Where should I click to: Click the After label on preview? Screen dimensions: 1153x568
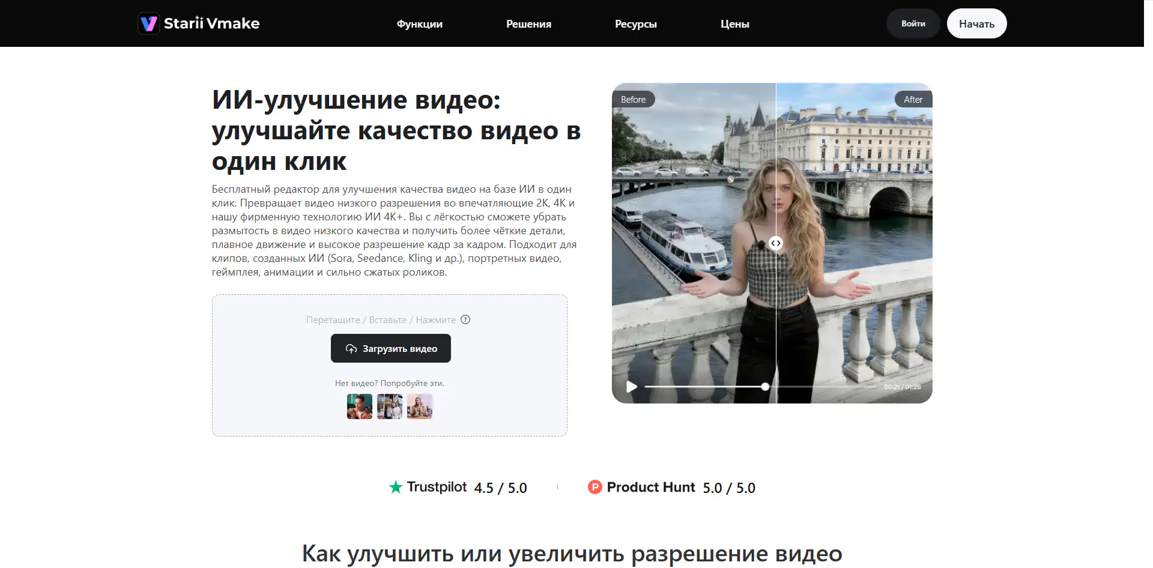click(913, 99)
